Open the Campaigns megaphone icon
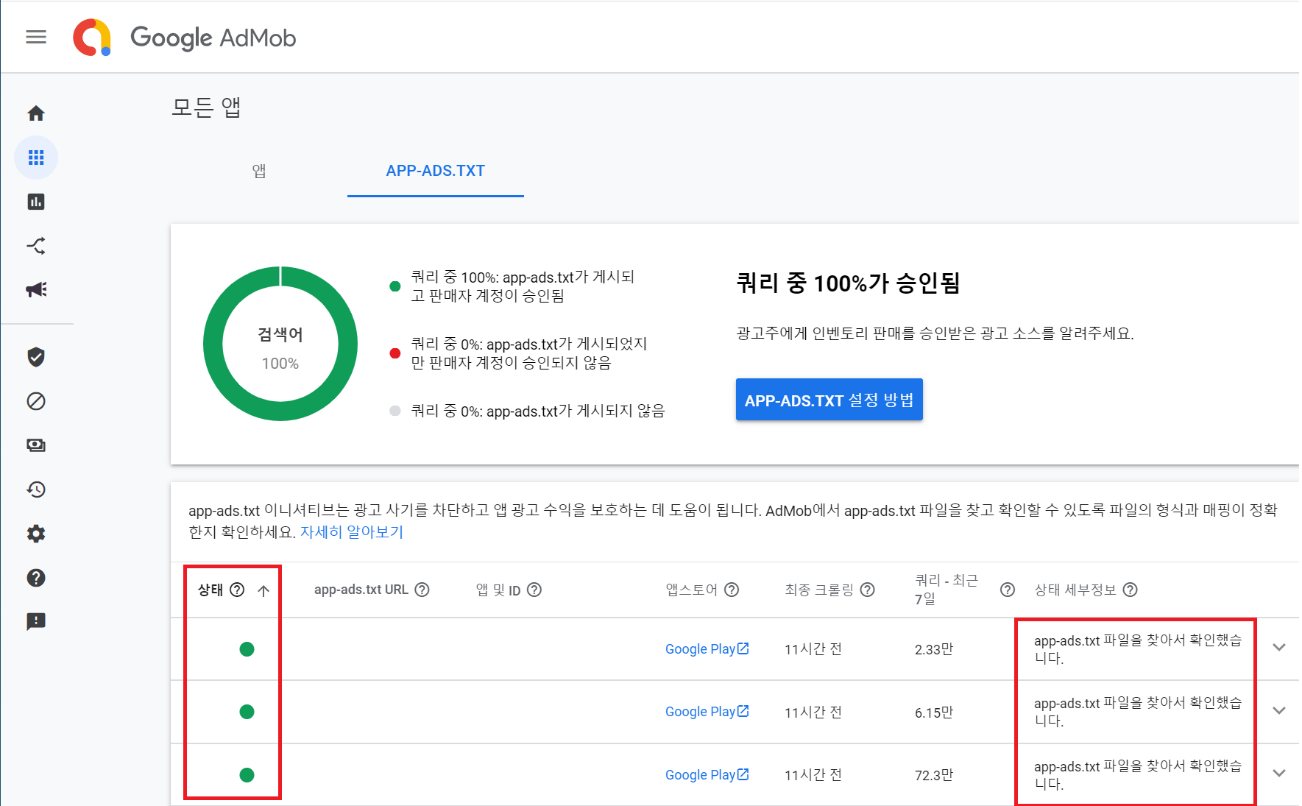The width and height of the screenshot is (1302, 806). click(36, 289)
